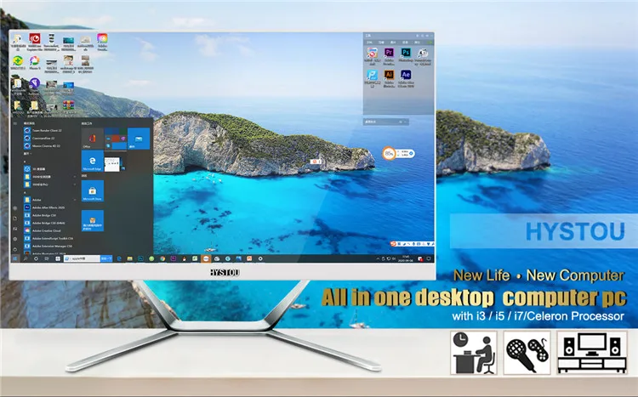This screenshot has width=638, height=397.
Task: Click the blue P app shortcut in organizer
Action: [372, 75]
